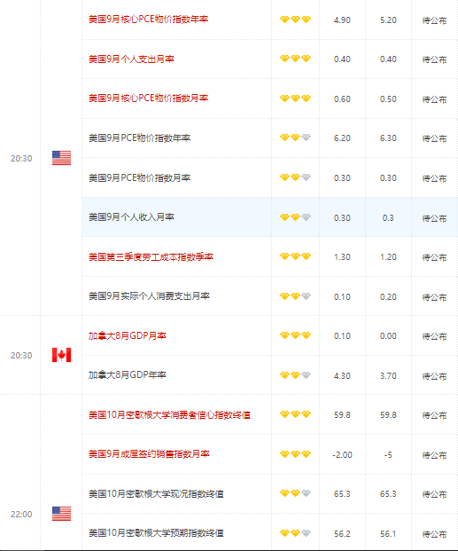Click 待公布 in 美国9月个人收入月率 row
The image size is (458, 551).
(434, 218)
